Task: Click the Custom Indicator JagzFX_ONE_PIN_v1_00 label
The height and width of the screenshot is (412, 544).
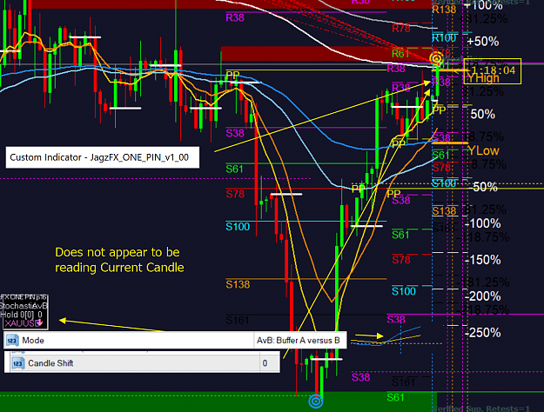Action: click(x=103, y=157)
